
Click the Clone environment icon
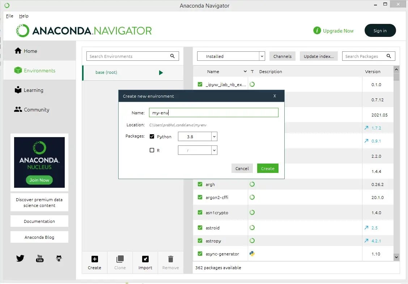(120, 259)
